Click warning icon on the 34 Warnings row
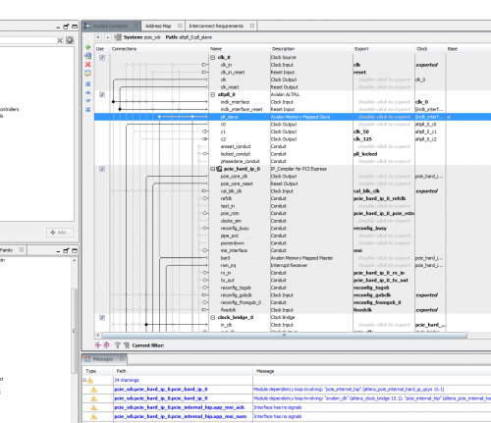The height and width of the screenshot is (423, 491). [90, 380]
